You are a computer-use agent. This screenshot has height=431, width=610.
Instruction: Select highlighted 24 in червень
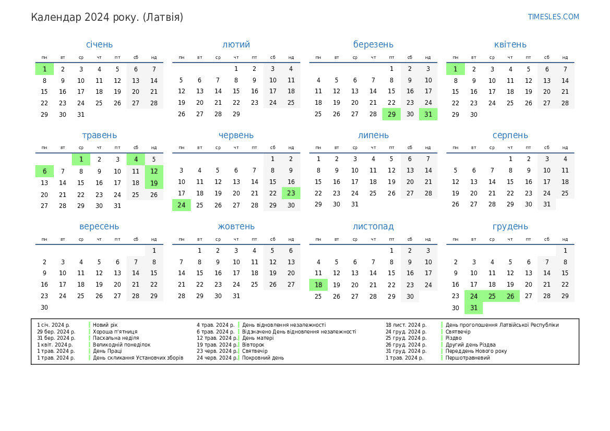(182, 205)
